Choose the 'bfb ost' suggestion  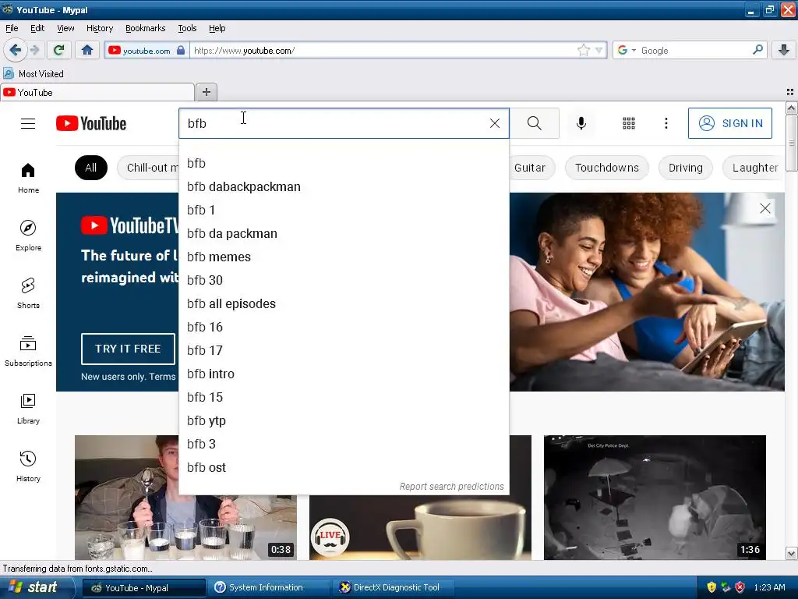coord(344,468)
